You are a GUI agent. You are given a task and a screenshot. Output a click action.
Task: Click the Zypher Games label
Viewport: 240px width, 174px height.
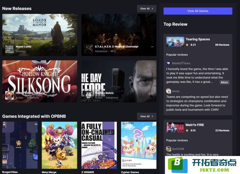point(130,172)
